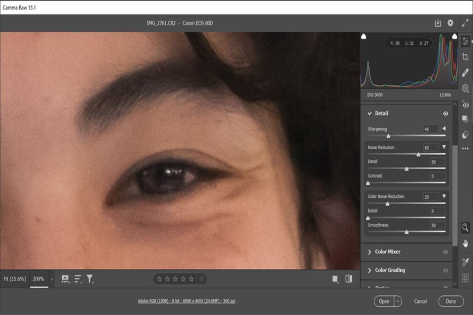Click the Cancel button
Screen dimensions: 473x315
point(420,301)
